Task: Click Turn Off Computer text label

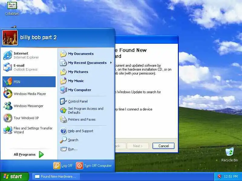Action: pyautogui.click(x=98, y=166)
